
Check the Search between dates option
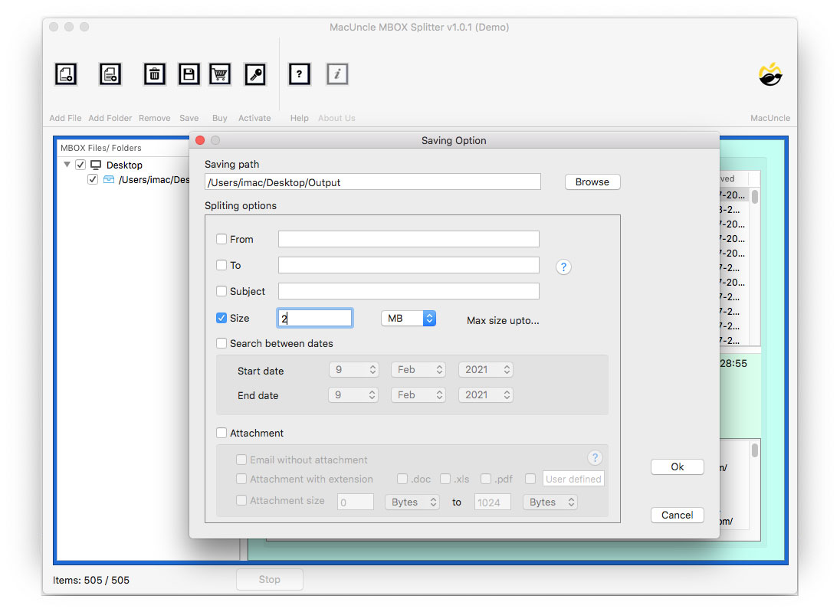pyautogui.click(x=221, y=343)
